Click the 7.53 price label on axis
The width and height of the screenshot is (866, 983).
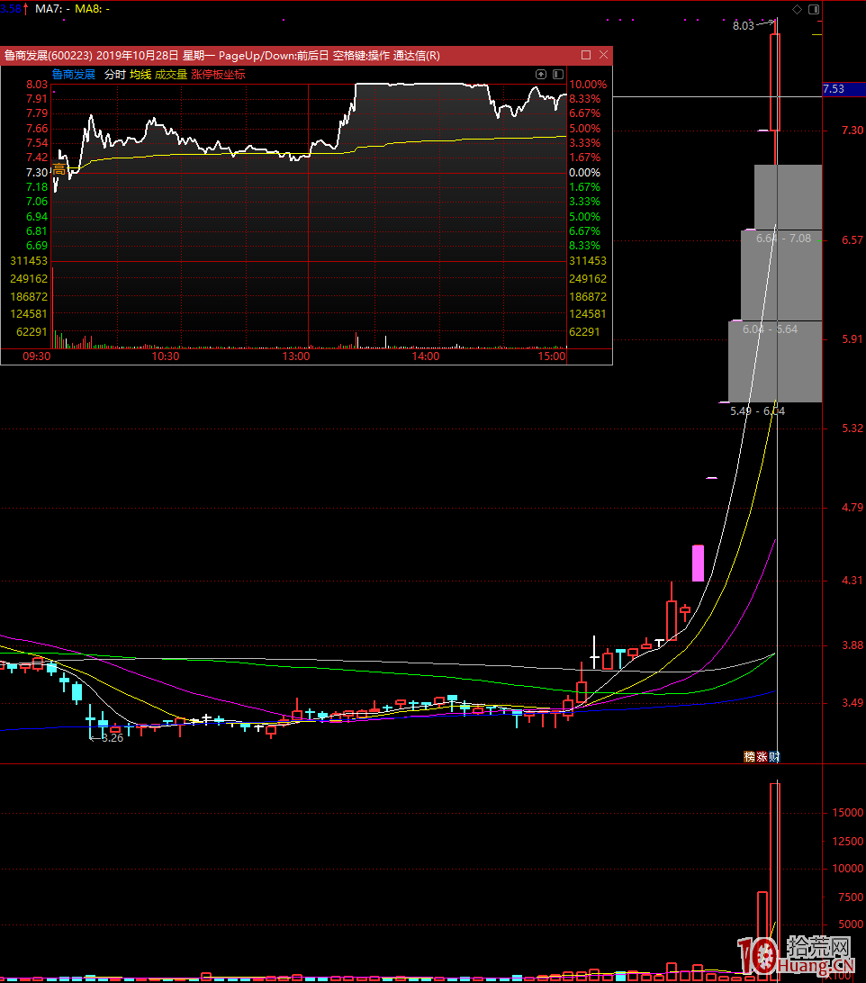click(x=834, y=89)
